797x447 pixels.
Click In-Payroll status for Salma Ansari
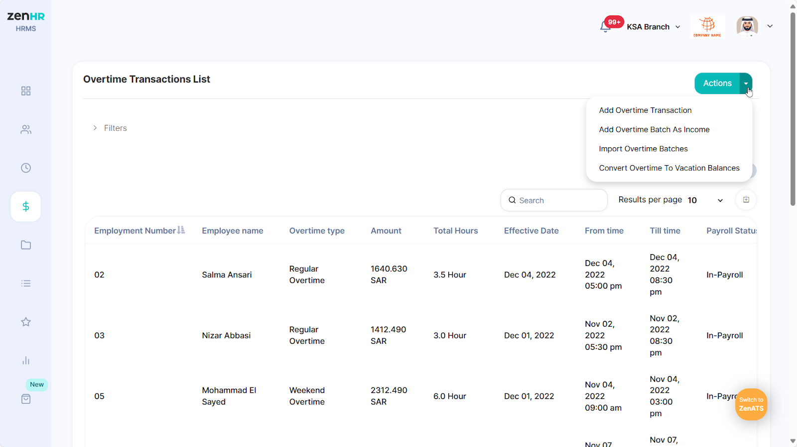(725, 275)
